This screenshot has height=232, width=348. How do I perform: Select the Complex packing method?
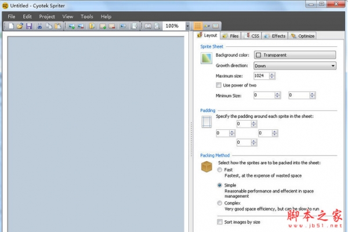(219, 203)
